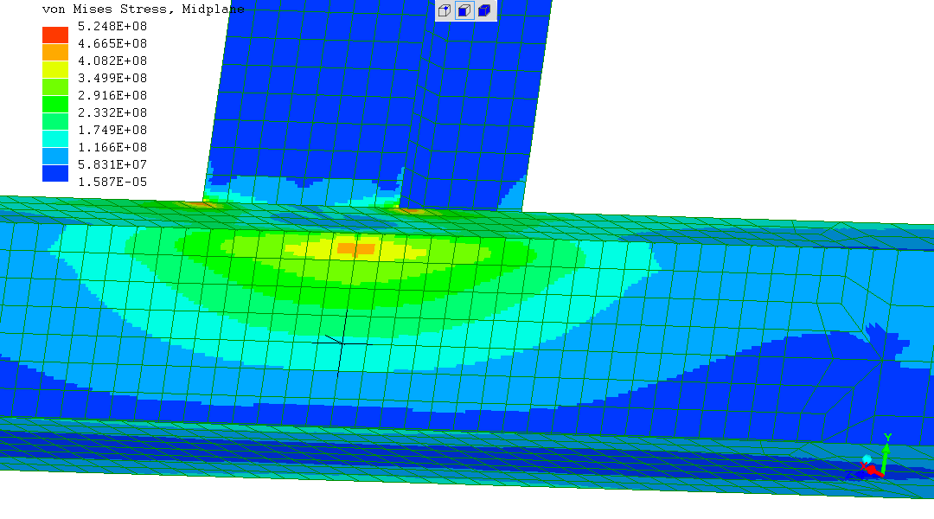
Task: Click the 3.499E+08 legend value label
Action: 112,78
